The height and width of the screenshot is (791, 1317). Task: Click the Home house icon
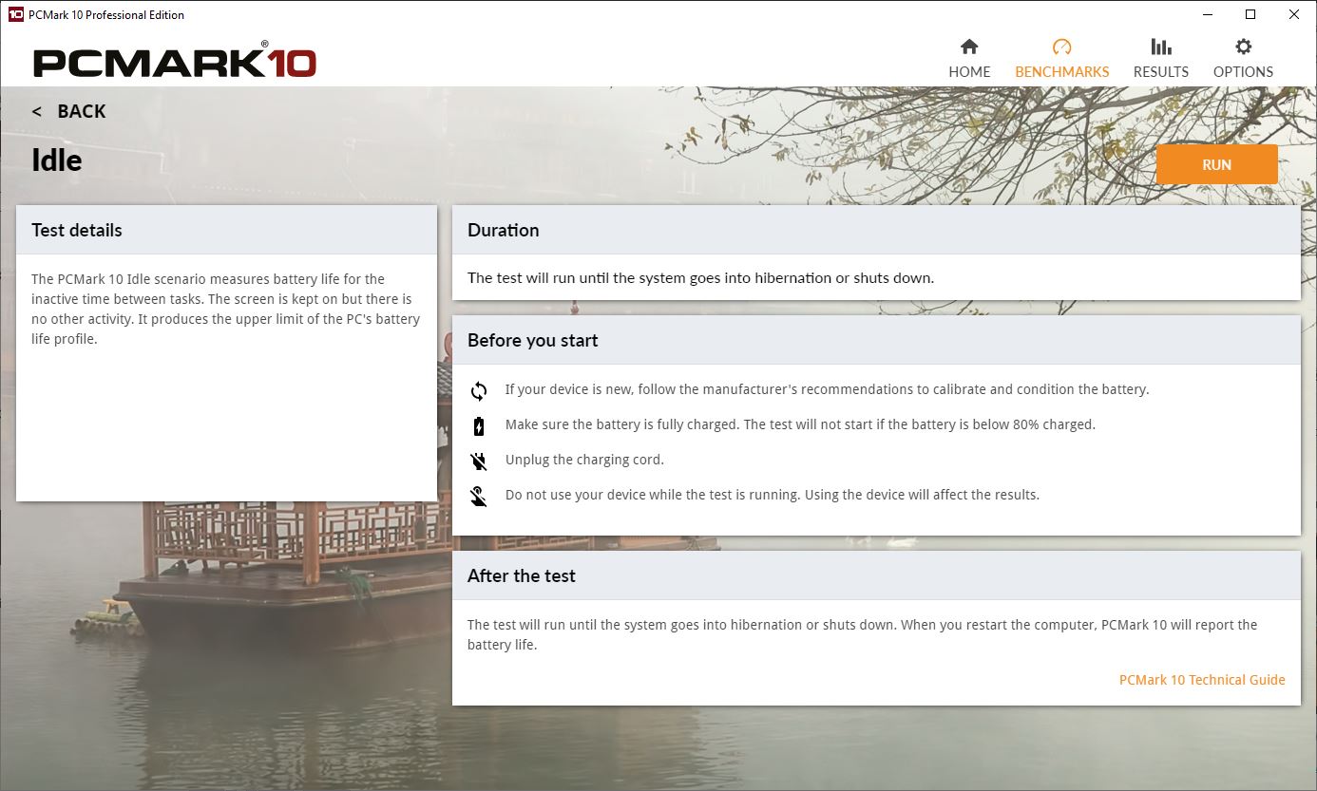(969, 47)
